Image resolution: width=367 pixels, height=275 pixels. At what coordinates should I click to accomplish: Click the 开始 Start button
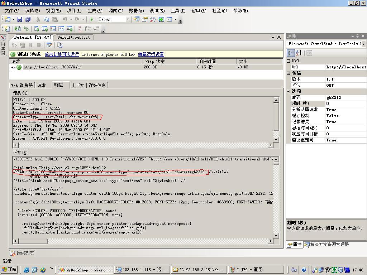click(x=9, y=270)
